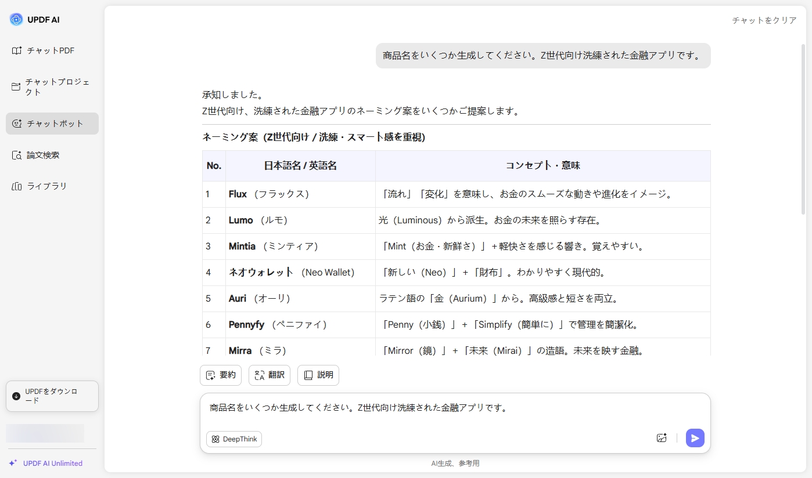This screenshot has height=478, width=812.
Task: Click the 'Lumo（ルモ）' cell
Action: 300,220
